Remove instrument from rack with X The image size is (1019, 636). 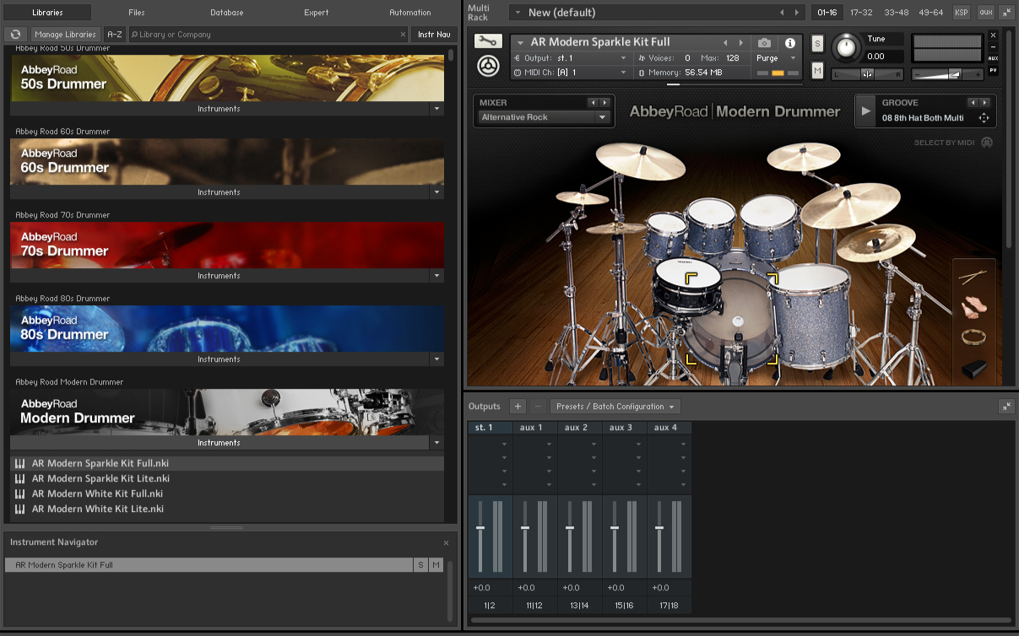pos(993,35)
